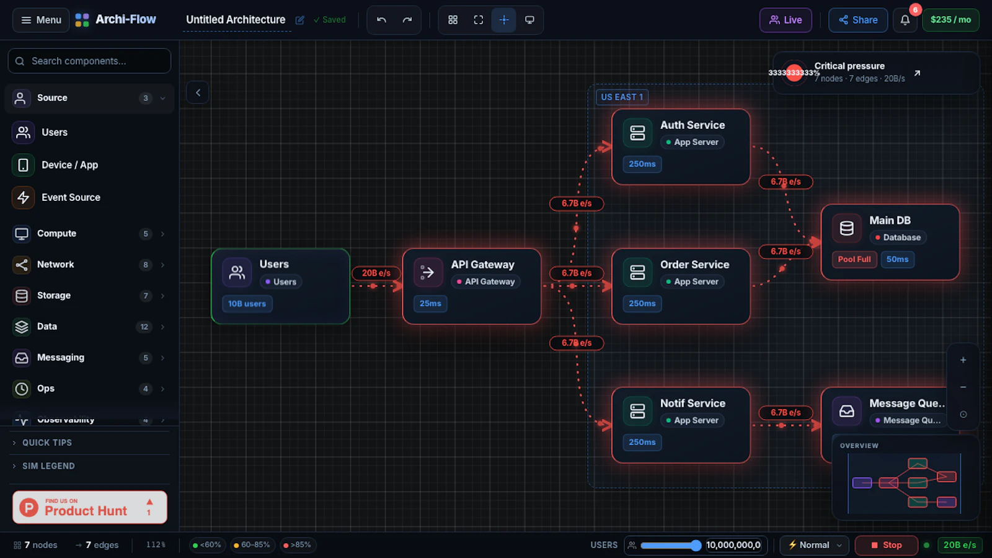This screenshot has width=992, height=558.
Task: Redo the last action
Action: [407, 20]
